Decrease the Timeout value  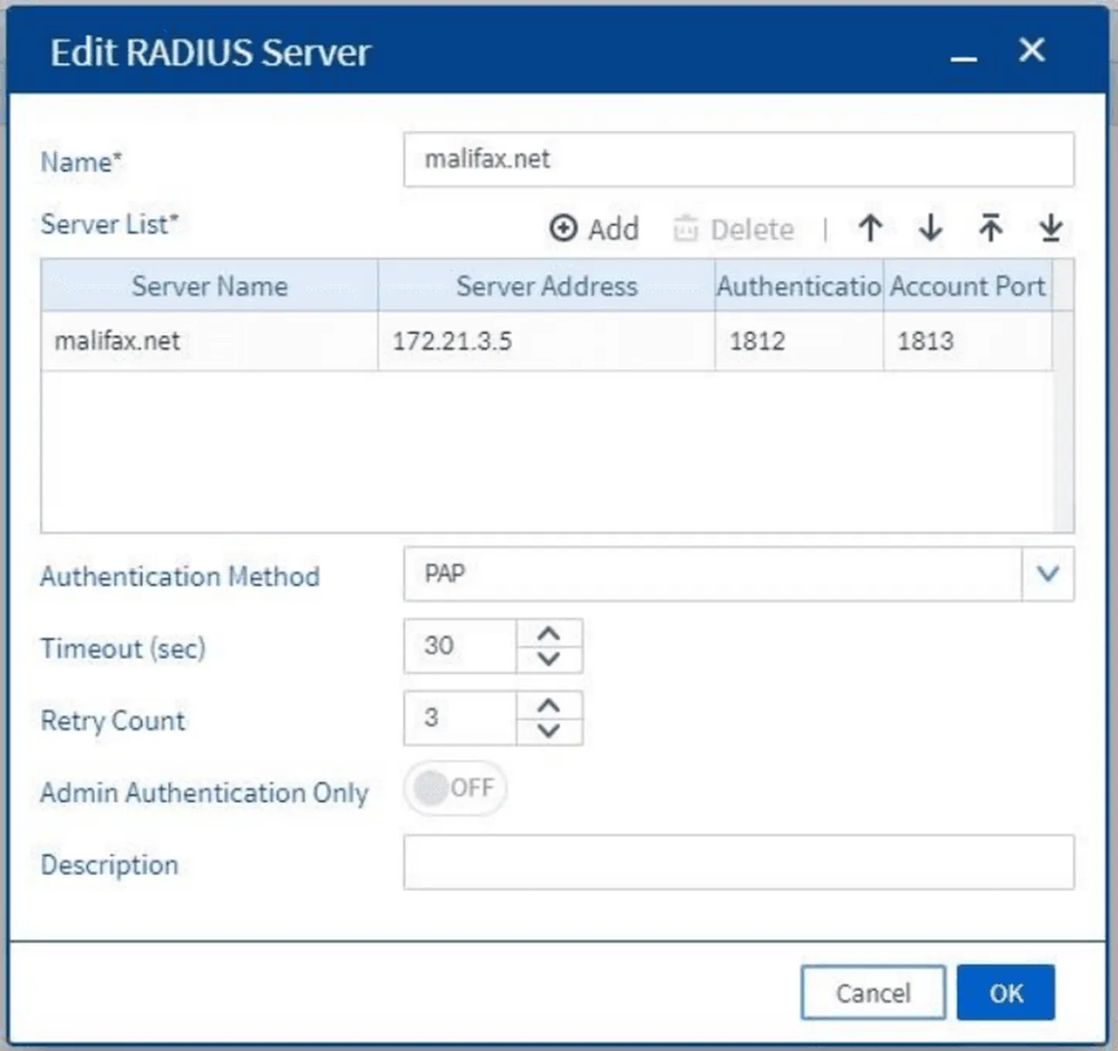[x=549, y=659]
